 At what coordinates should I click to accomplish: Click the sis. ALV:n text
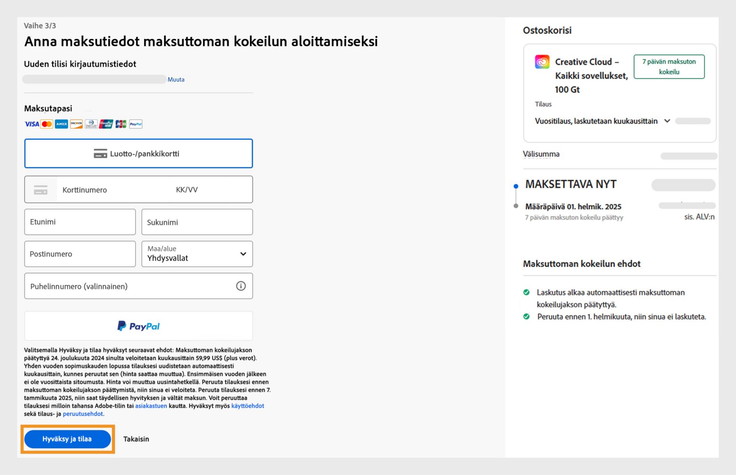(699, 217)
